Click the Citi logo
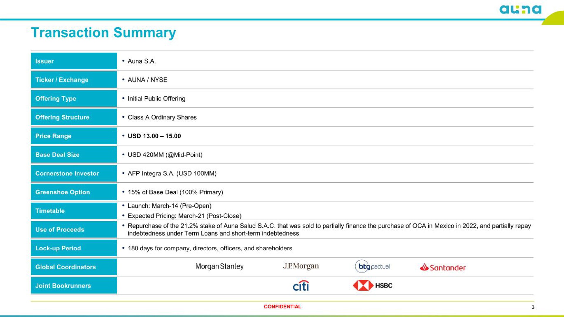The image size is (564, 317). (x=301, y=286)
